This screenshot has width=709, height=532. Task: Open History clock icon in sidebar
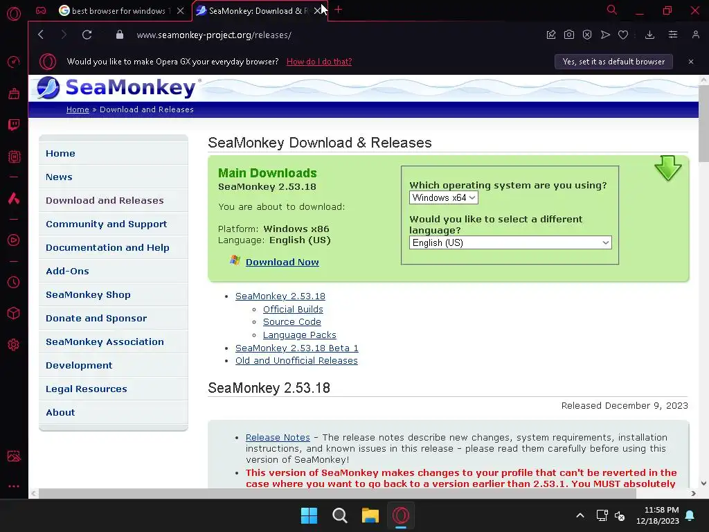click(x=14, y=283)
